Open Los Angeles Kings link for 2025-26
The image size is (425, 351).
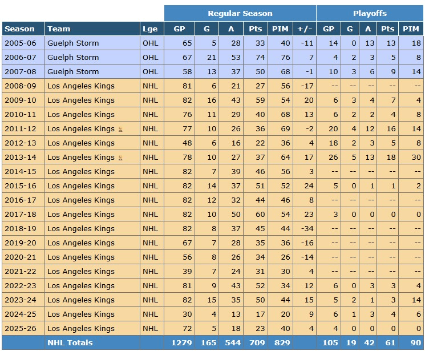(81, 329)
